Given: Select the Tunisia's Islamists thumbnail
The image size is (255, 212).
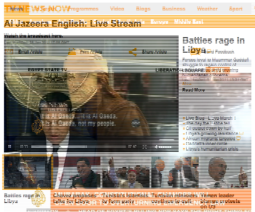Looking at the screenshot, I should tap(126, 172).
